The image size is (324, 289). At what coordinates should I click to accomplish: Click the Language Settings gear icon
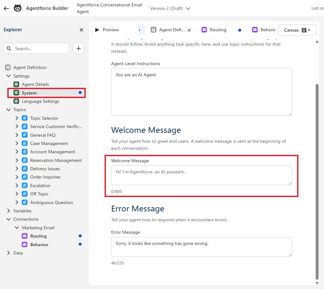coord(16,101)
